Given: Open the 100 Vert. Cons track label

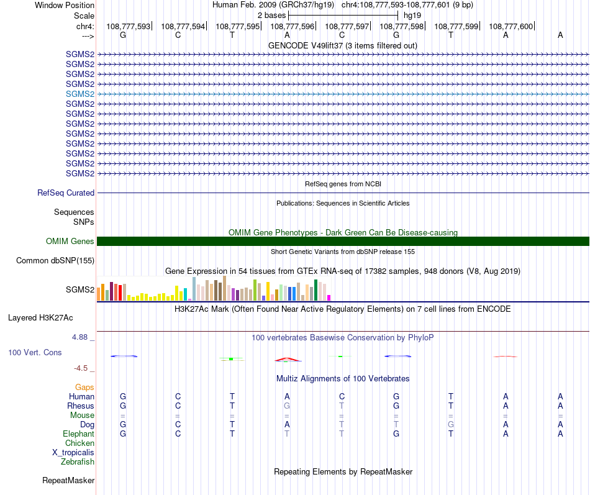Looking at the screenshot, I should 35,352.
